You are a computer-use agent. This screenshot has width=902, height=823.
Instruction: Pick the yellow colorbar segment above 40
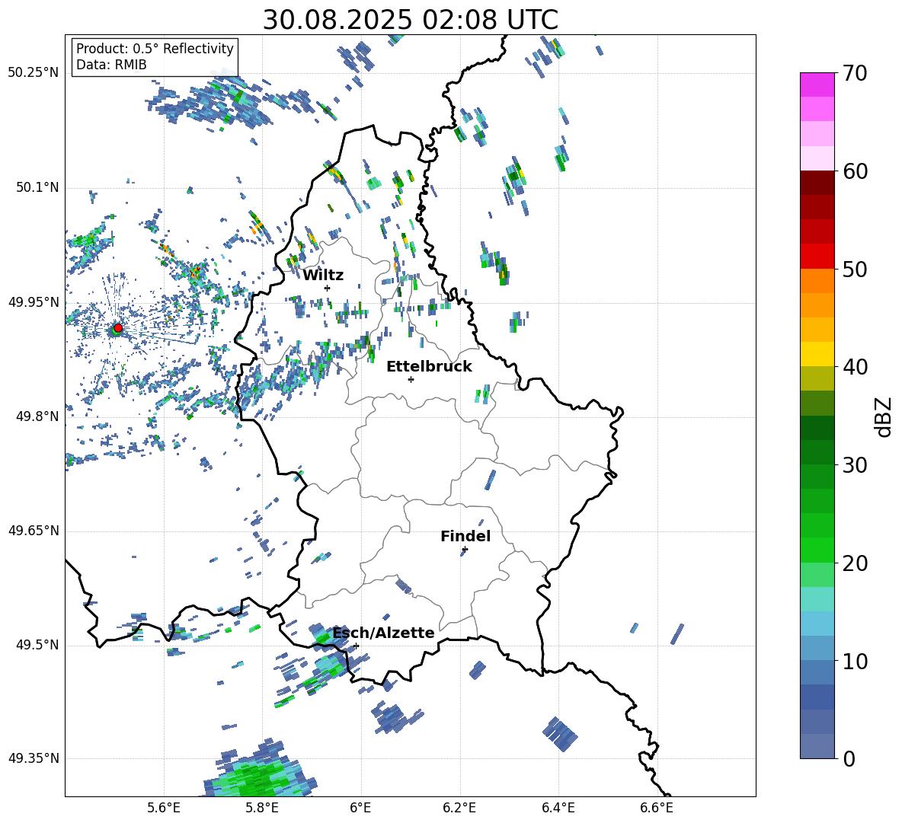[817, 354]
